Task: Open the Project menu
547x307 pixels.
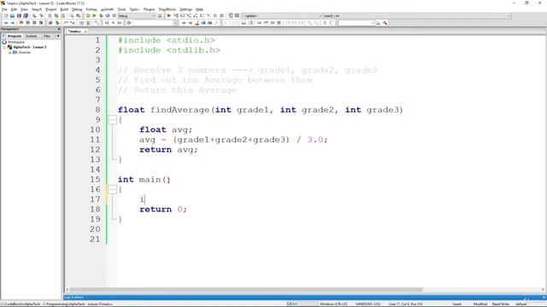Action: 51,9
